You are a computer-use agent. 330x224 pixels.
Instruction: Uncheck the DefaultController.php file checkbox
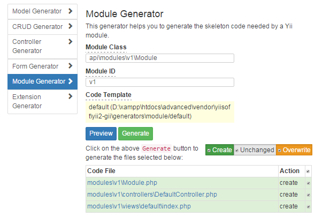pos(308,195)
